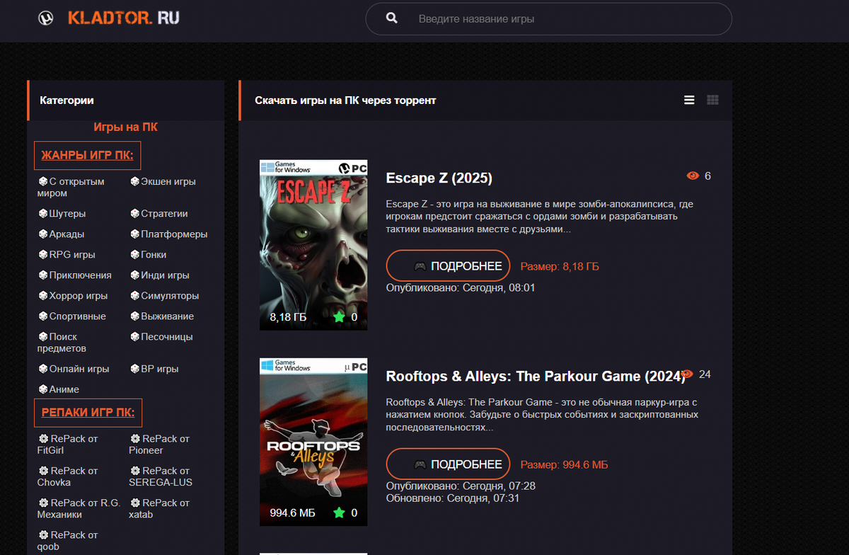
Task: Open RePack от Chovka list
Action: pyautogui.click(x=67, y=476)
